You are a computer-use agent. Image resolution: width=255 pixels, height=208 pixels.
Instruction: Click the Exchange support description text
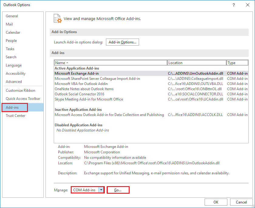(157, 173)
